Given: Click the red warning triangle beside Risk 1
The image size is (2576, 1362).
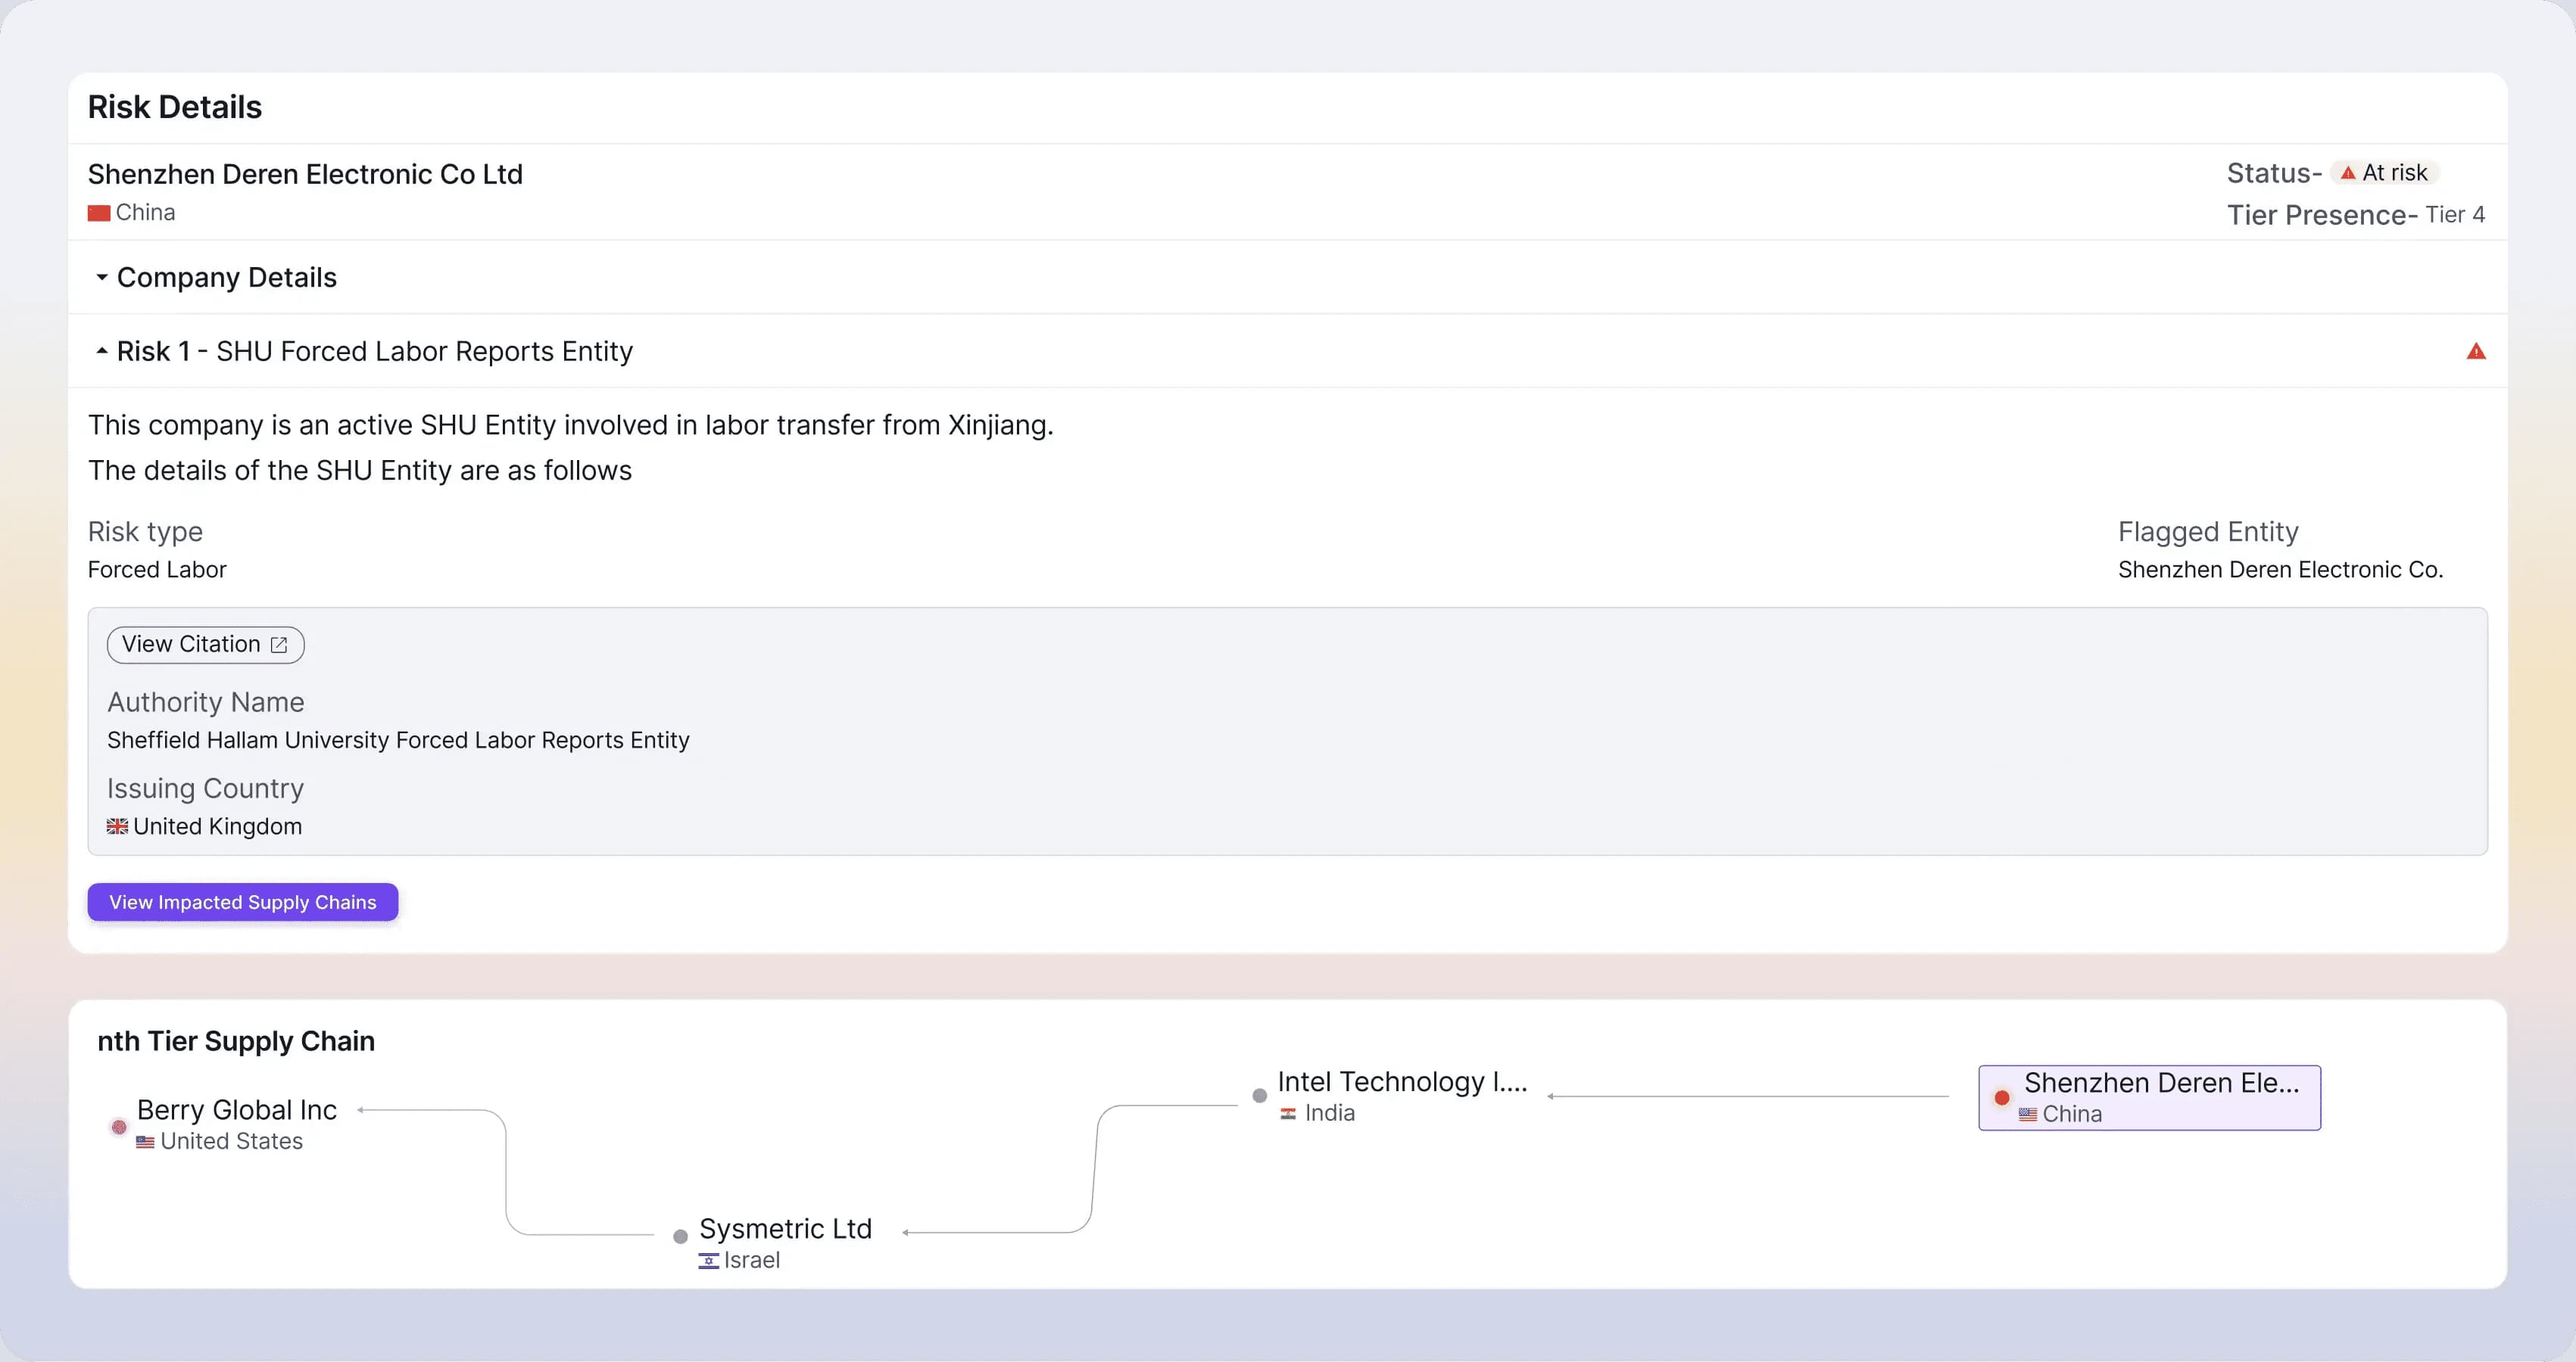Looking at the screenshot, I should pyautogui.click(x=2475, y=351).
